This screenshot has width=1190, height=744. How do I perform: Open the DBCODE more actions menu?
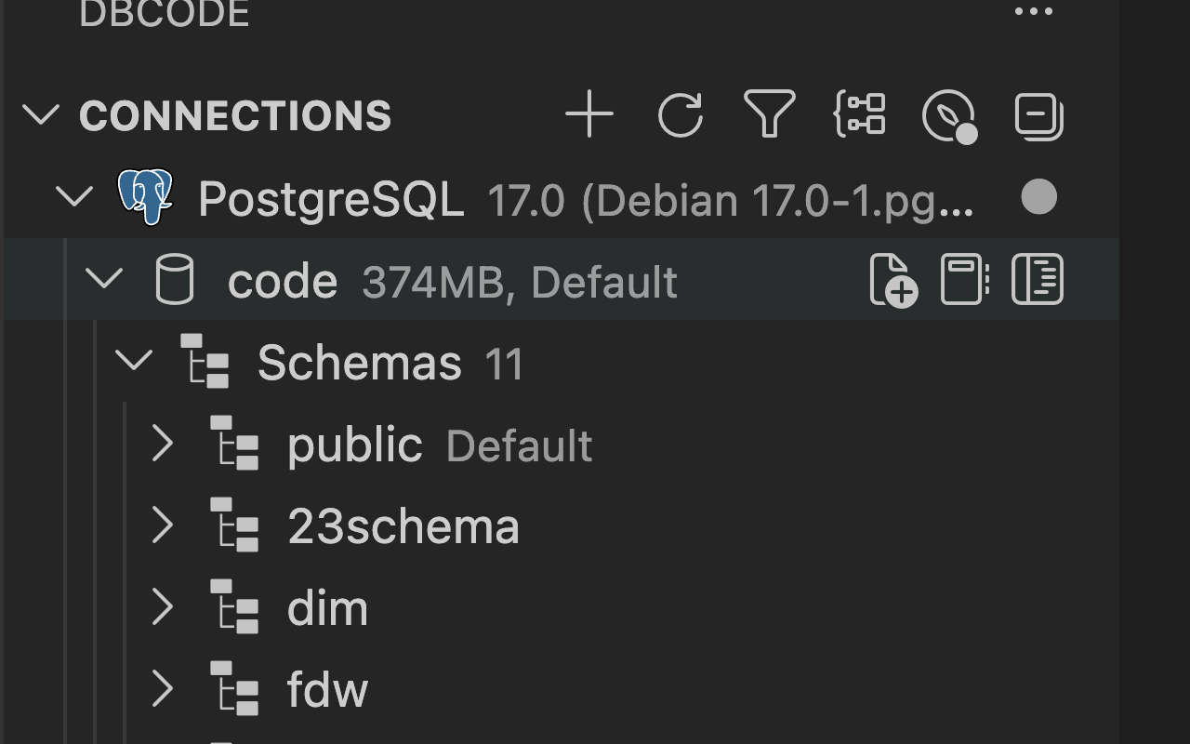(1033, 11)
